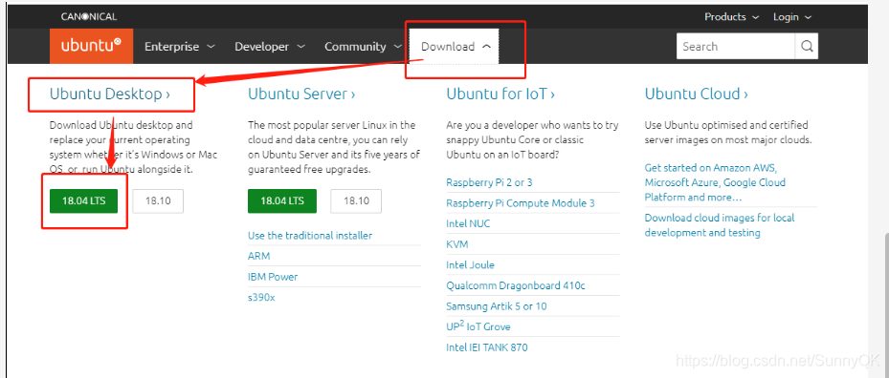The image size is (889, 378).
Task: Open the UP2 IoT Grove link
Action: (478, 326)
